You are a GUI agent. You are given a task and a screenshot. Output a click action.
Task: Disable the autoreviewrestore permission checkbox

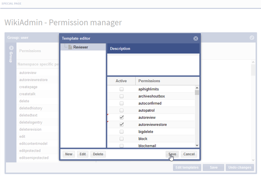point(122,125)
